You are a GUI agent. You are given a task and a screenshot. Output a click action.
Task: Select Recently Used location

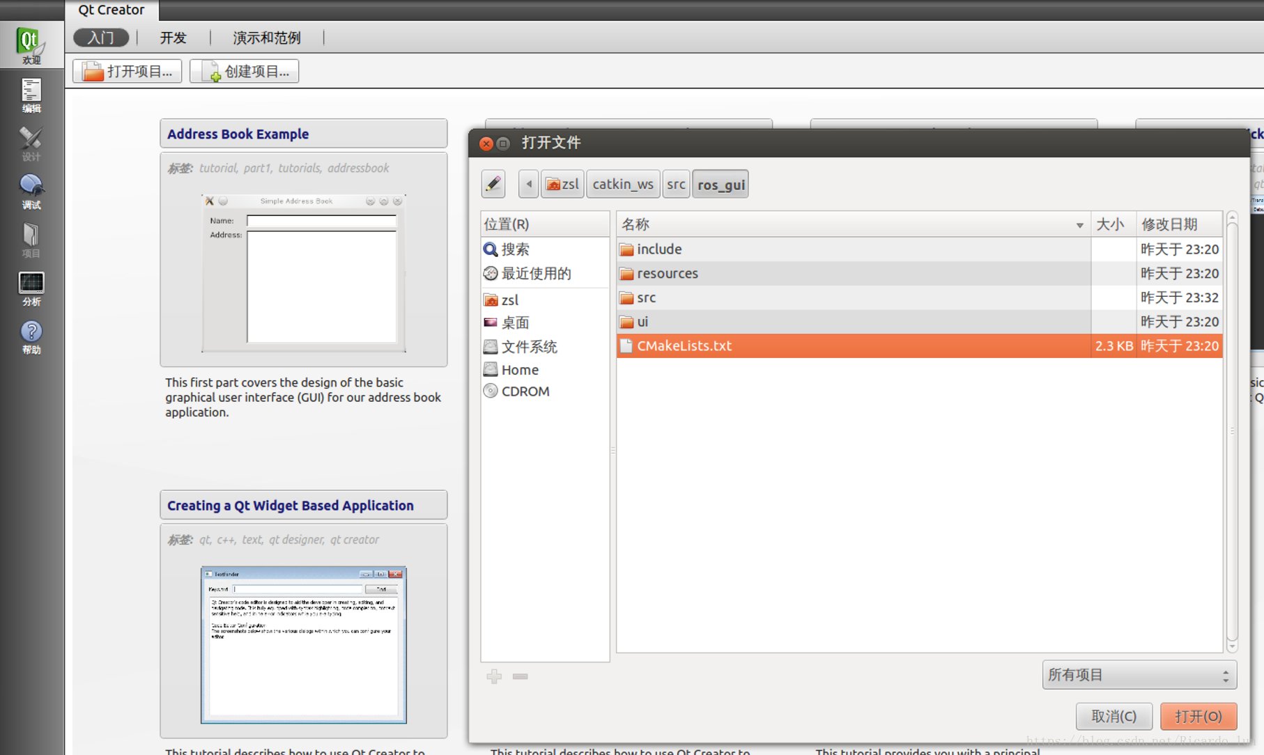[x=545, y=274]
